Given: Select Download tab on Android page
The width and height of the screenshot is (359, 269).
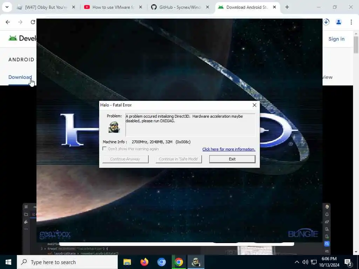Looking at the screenshot, I should pyautogui.click(x=20, y=77).
